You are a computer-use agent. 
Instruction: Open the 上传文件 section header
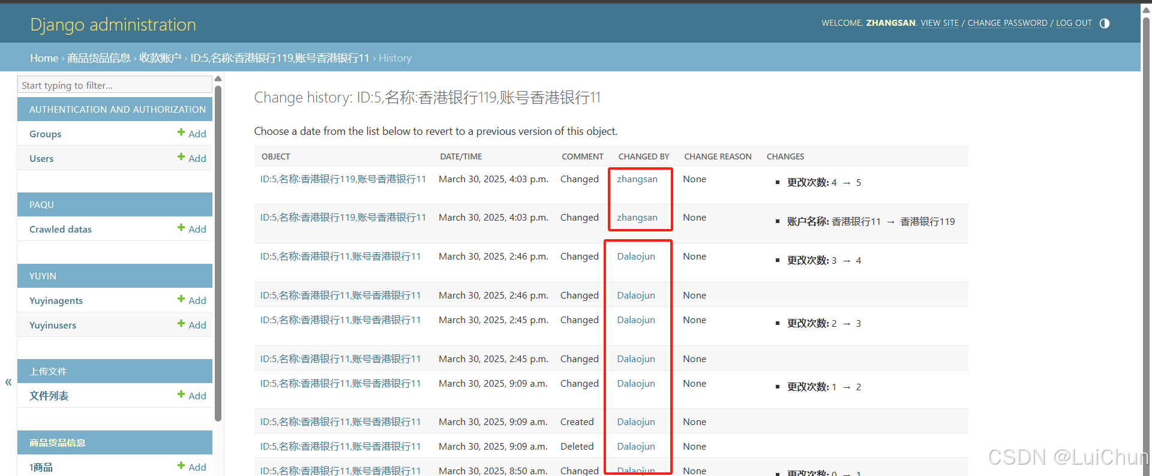pos(48,371)
